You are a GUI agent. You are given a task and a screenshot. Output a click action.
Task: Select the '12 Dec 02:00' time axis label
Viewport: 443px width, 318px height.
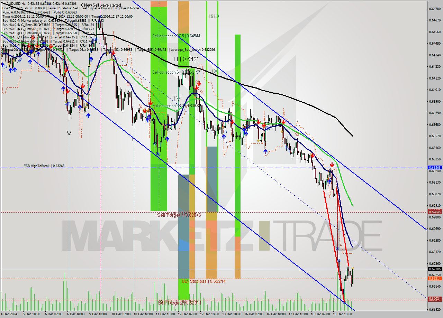coord(187,314)
